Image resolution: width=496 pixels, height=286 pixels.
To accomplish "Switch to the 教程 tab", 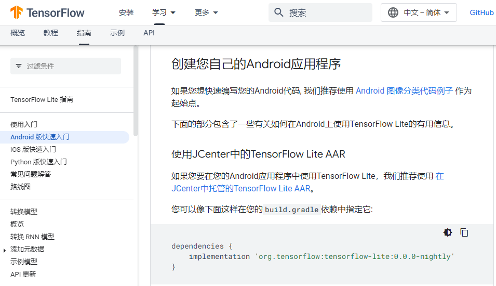I will (50, 33).
